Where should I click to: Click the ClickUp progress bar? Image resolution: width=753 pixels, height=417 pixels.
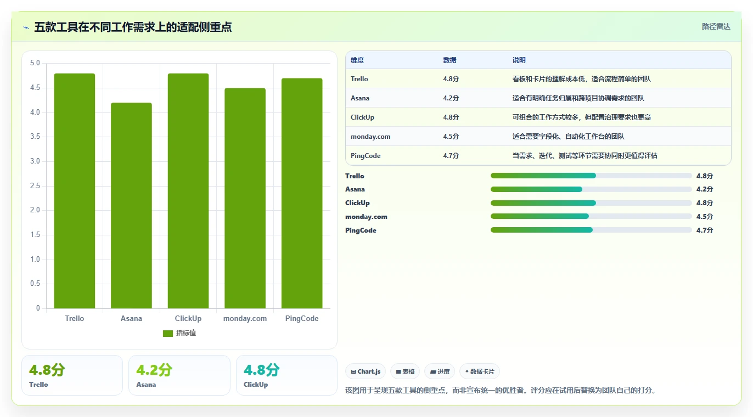[x=591, y=203]
